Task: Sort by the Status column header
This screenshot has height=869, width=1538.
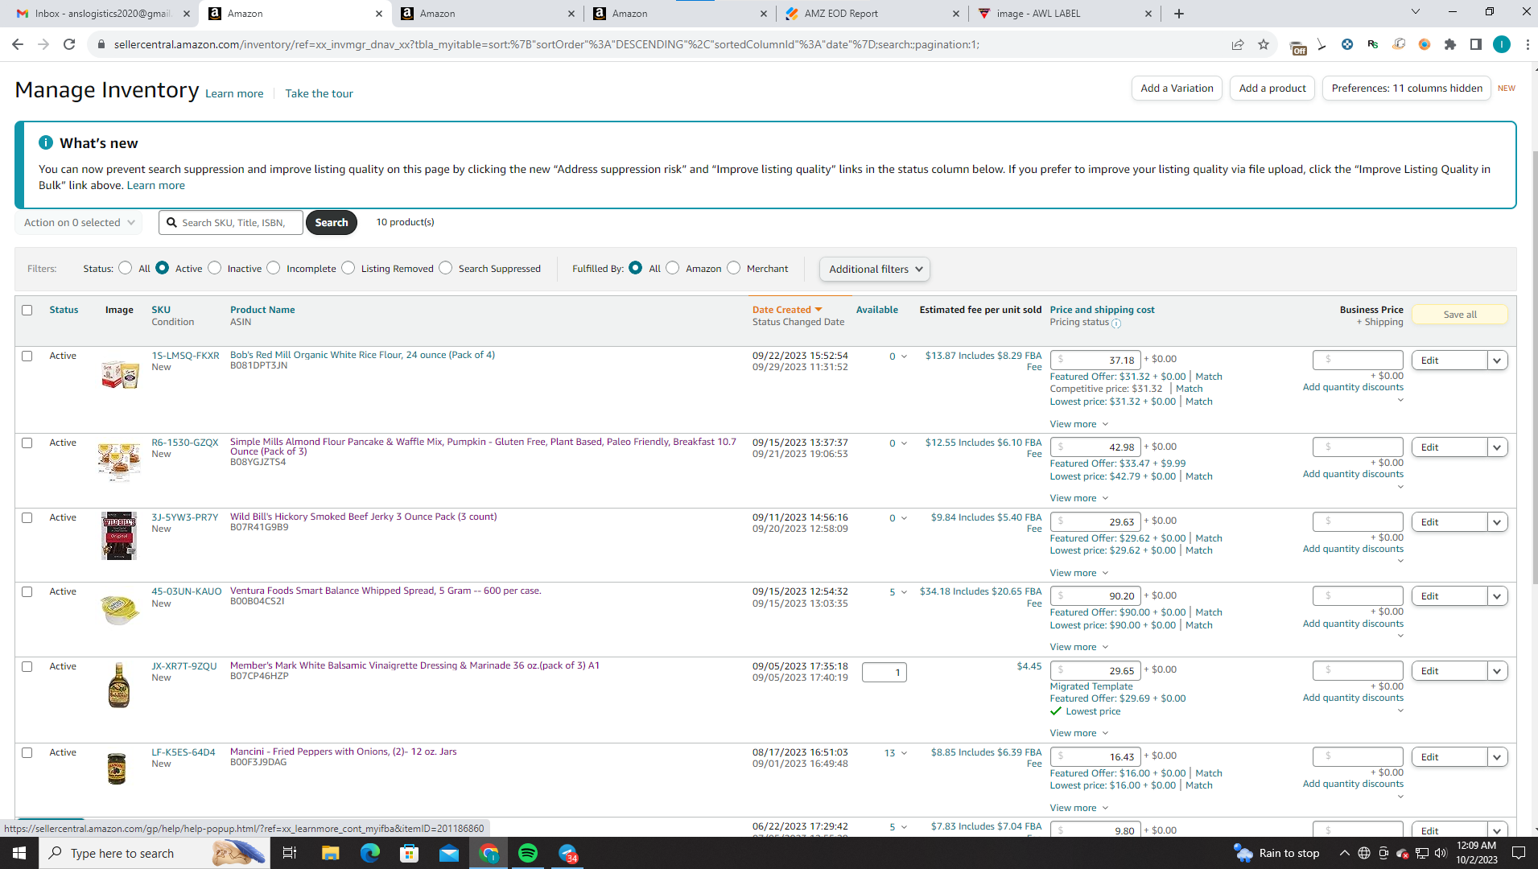Action: pos(64,310)
